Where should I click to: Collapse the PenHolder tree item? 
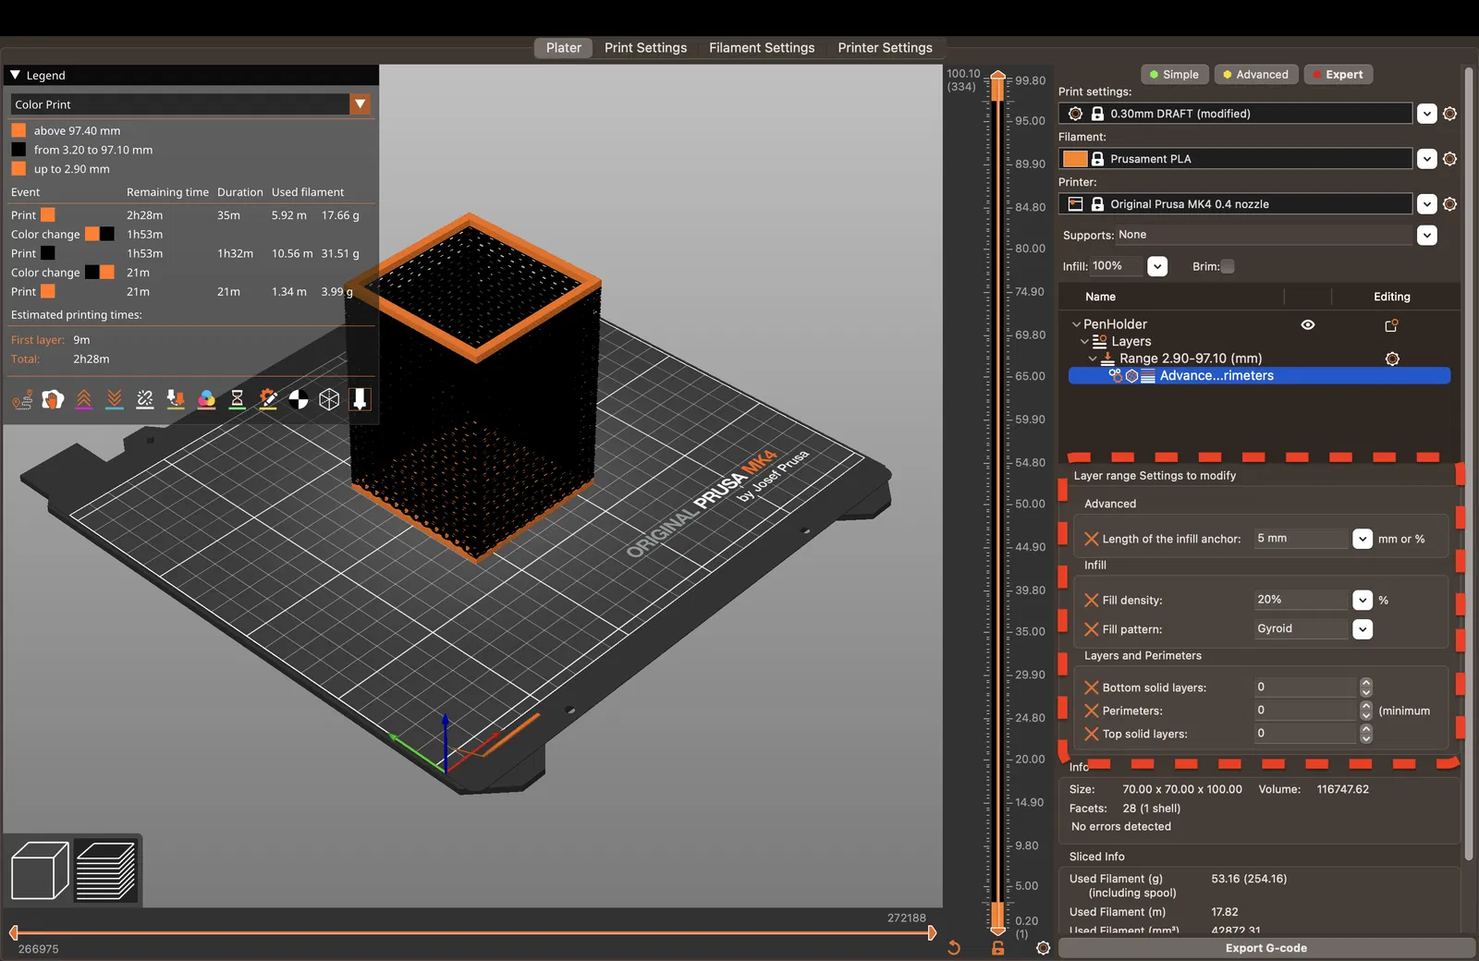coord(1076,324)
